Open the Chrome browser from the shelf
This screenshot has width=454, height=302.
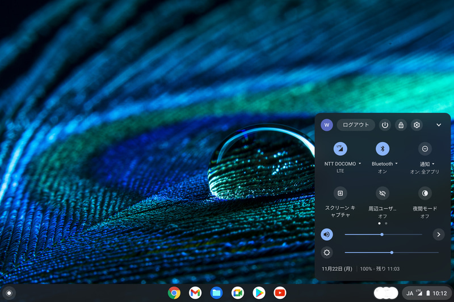(x=174, y=293)
